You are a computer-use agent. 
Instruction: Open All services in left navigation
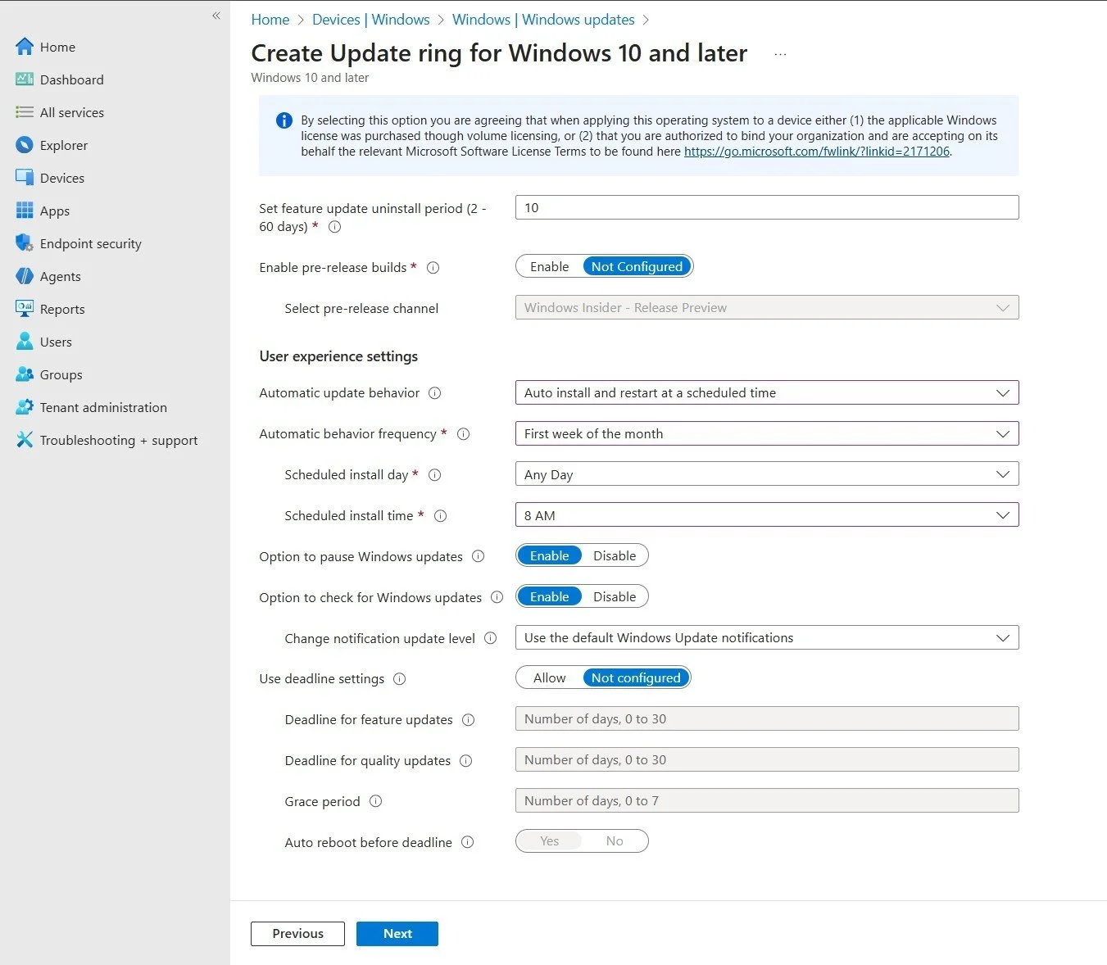click(72, 112)
